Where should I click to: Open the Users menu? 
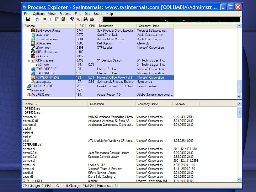[x=98, y=14]
